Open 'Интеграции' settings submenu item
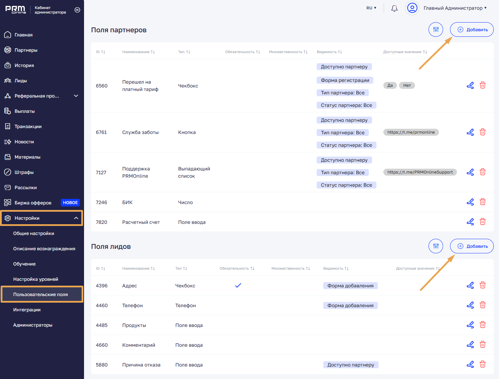The height and width of the screenshot is (379, 499). (27, 310)
